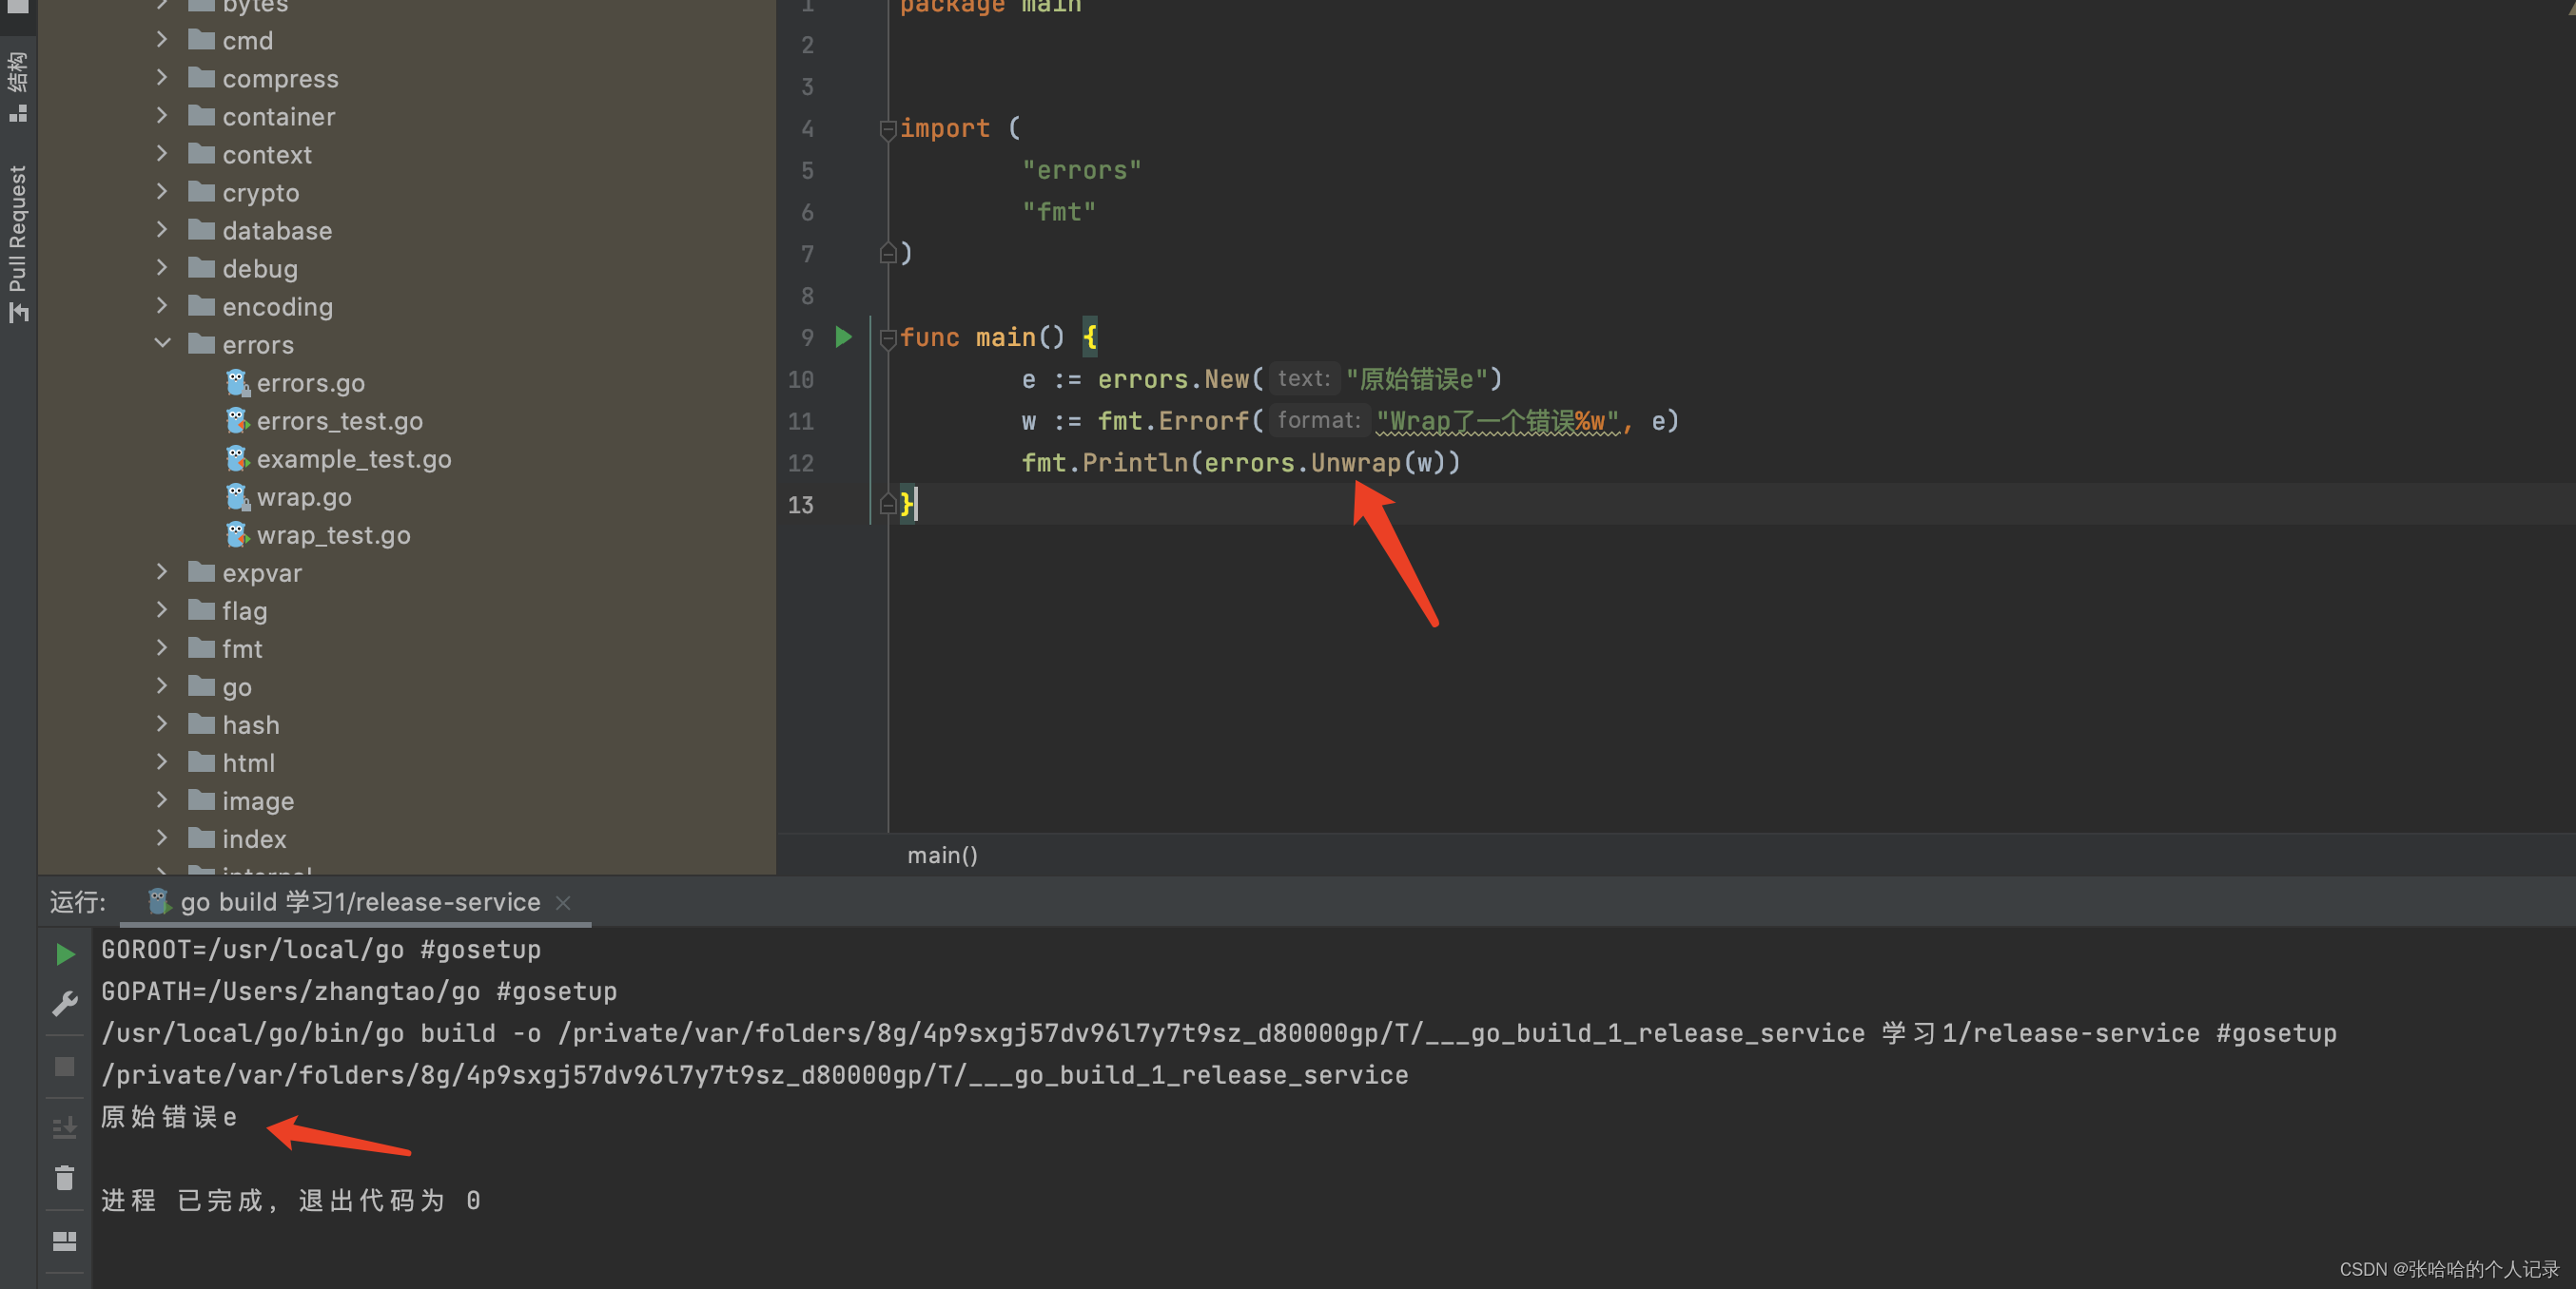Click the text: parameter hint
Image resolution: width=2576 pixels, height=1289 pixels.
point(1303,377)
